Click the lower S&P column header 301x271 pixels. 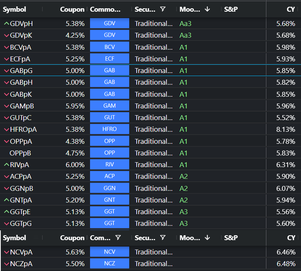(231, 238)
